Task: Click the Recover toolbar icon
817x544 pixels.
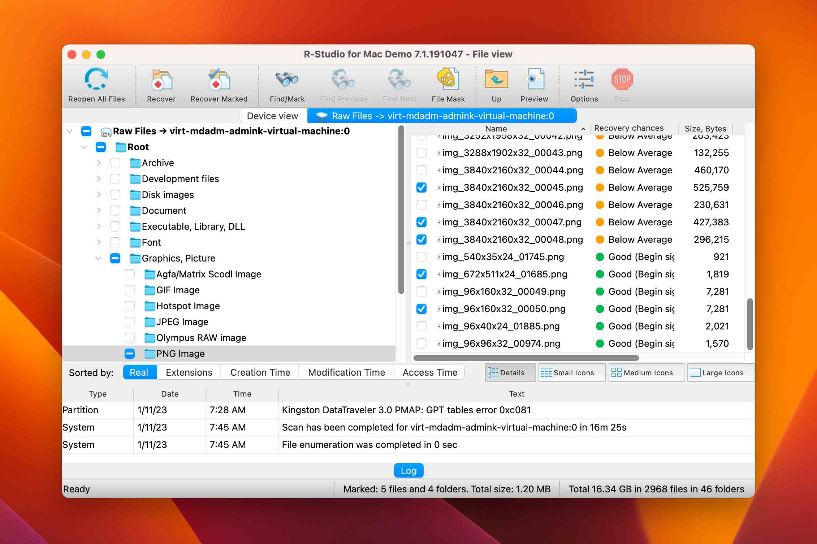Action: (161, 79)
